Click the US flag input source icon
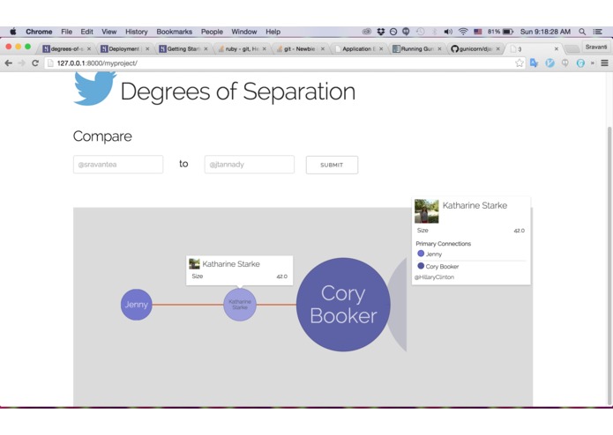This screenshot has width=613, height=435. coord(478,32)
